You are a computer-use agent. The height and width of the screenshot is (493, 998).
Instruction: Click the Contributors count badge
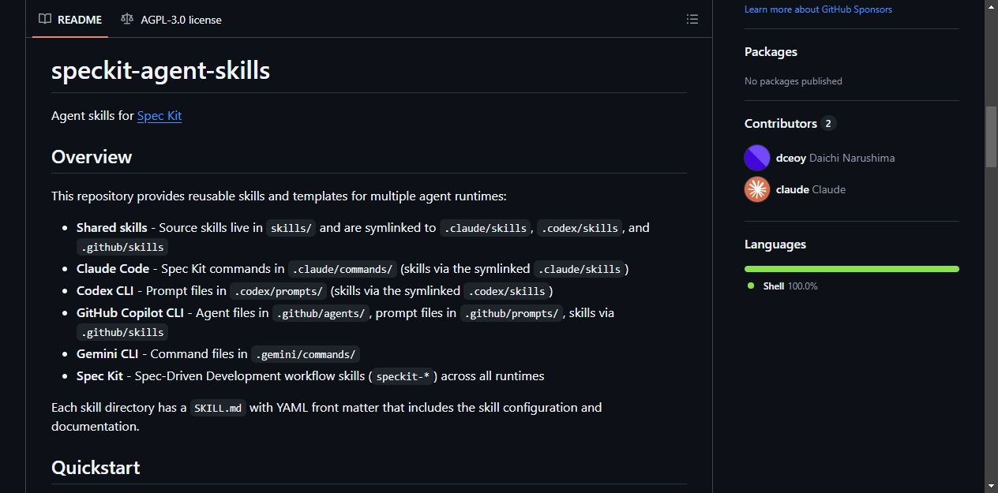[x=828, y=123]
